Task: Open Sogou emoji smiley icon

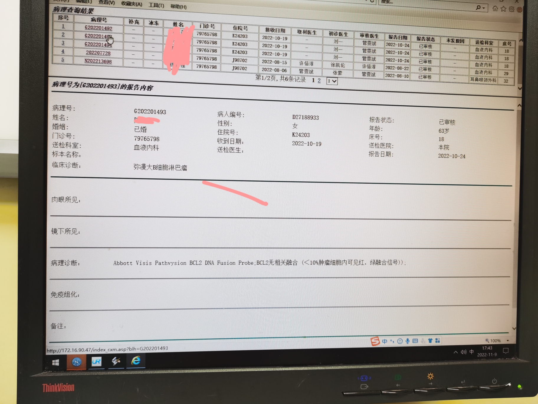Action: pyautogui.click(x=400, y=341)
